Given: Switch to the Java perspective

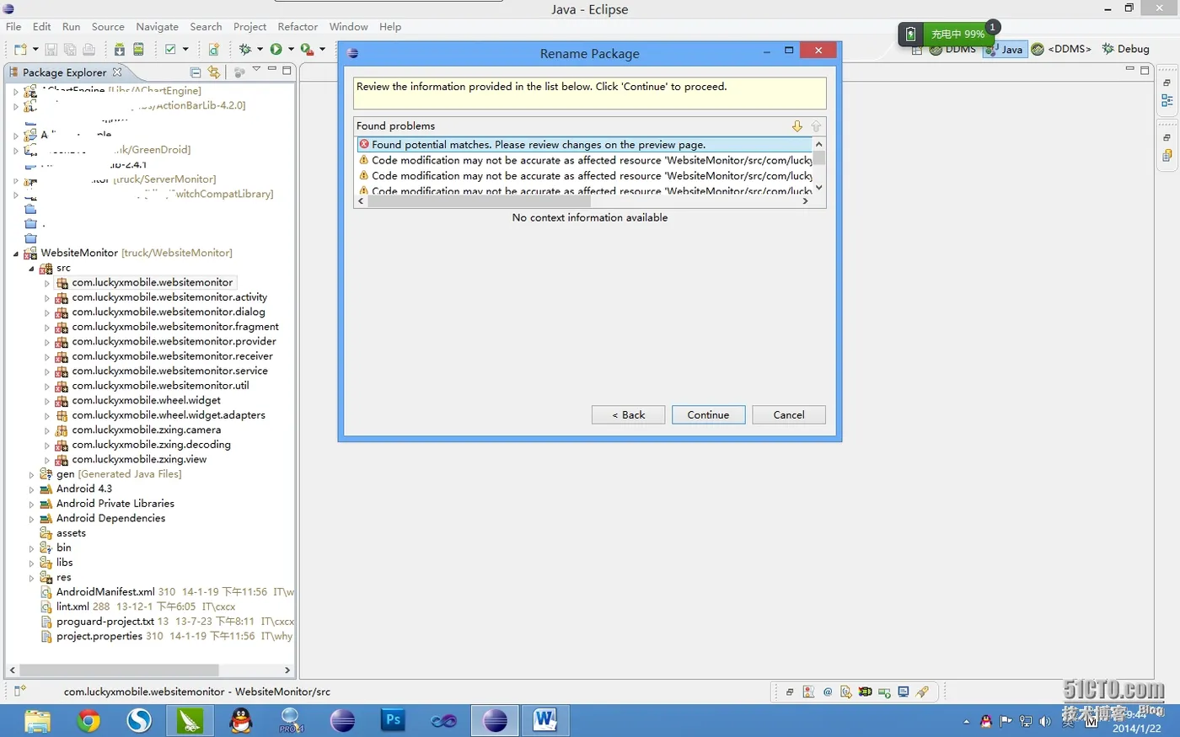Looking at the screenshot, I should tap(1004, 49).
